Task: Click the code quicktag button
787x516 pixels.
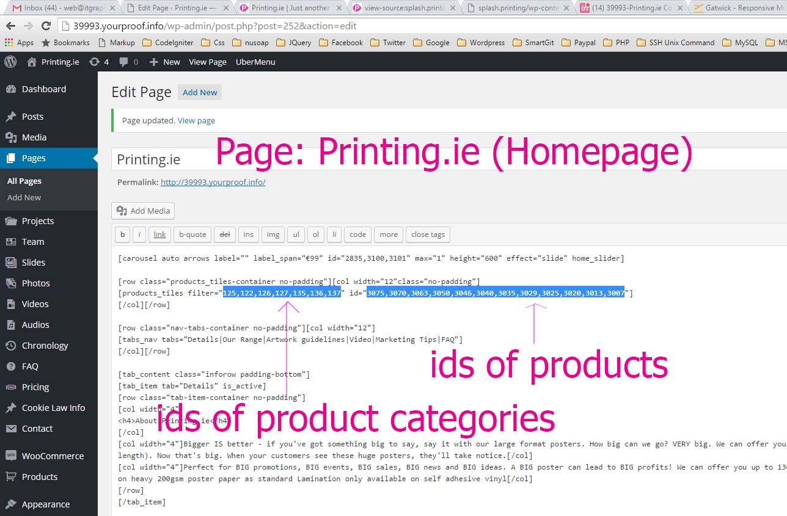Action: pos(357,234)
